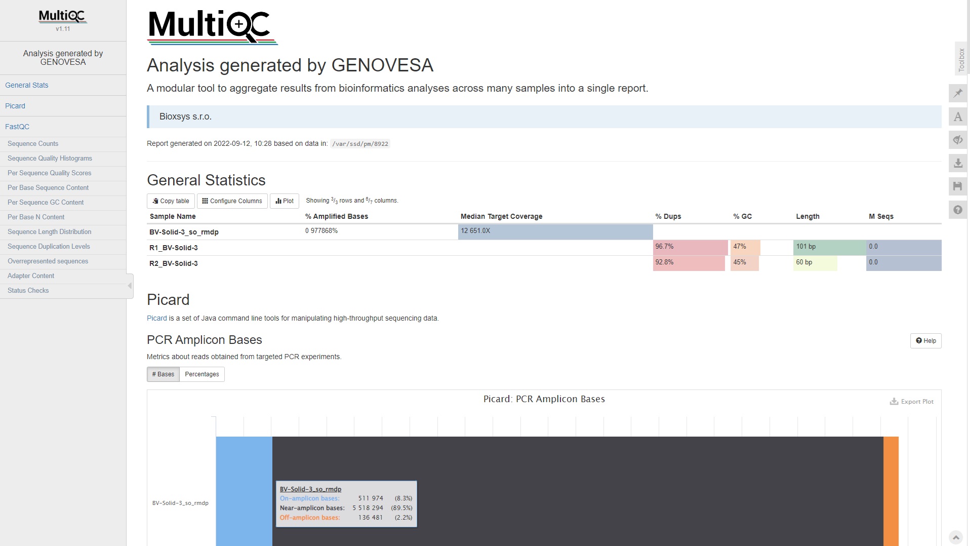
Task: Click the back to top arrow icon
Action: [x=956, y=537]
